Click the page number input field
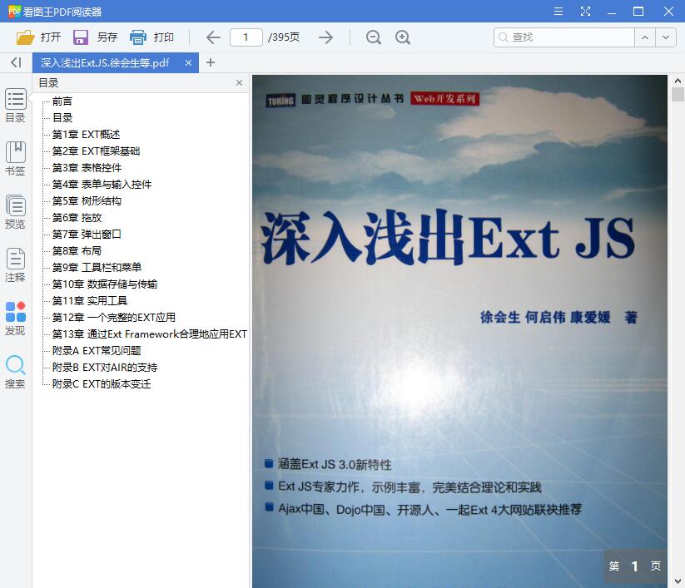Viewport: 685px width, 588px height. pyautogui.click(x=246, y=37)
